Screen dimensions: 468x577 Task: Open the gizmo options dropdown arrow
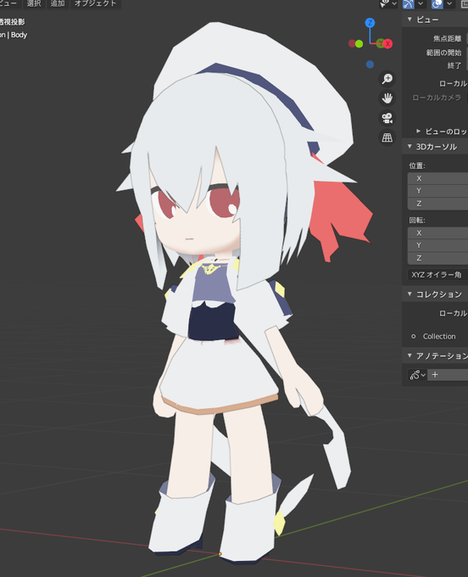tap(421, 3)
